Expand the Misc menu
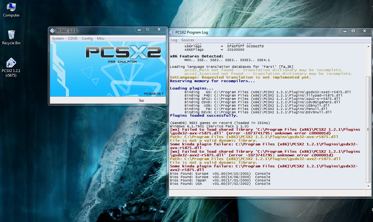 pyautogui.click(x=101, y=38)
